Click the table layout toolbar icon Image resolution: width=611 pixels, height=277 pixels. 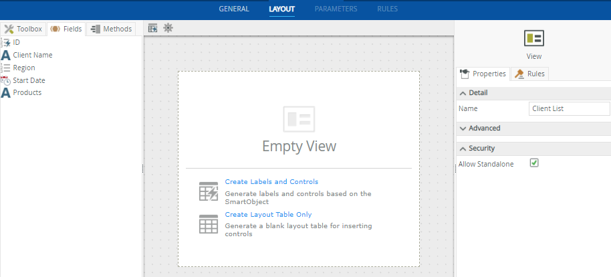[x=152, y=28]
